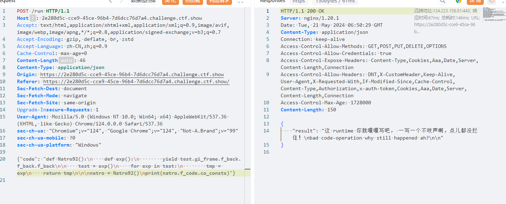Viewport: 506px width, 204px height.
Task: Click the Sec-Fetch-Mode: navigate line
Action: (x=52, y=95)
